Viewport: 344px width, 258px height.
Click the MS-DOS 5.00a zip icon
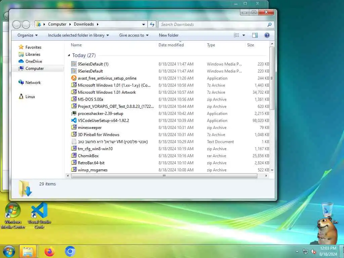tap(74, 99)
